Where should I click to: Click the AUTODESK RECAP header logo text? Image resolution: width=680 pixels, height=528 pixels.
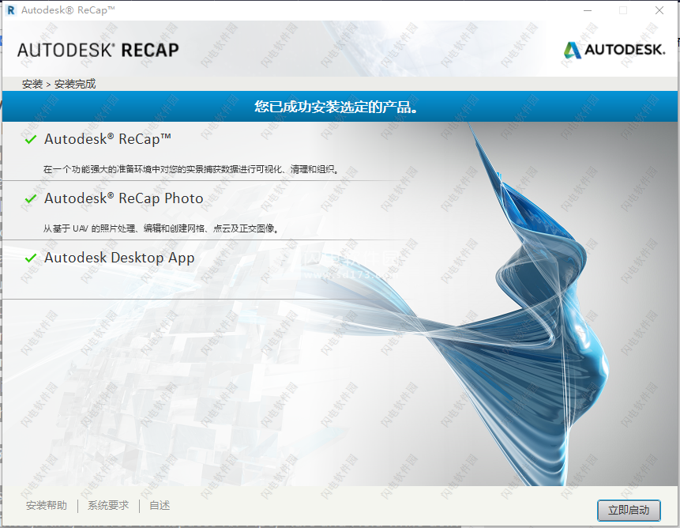pos(98,51)
